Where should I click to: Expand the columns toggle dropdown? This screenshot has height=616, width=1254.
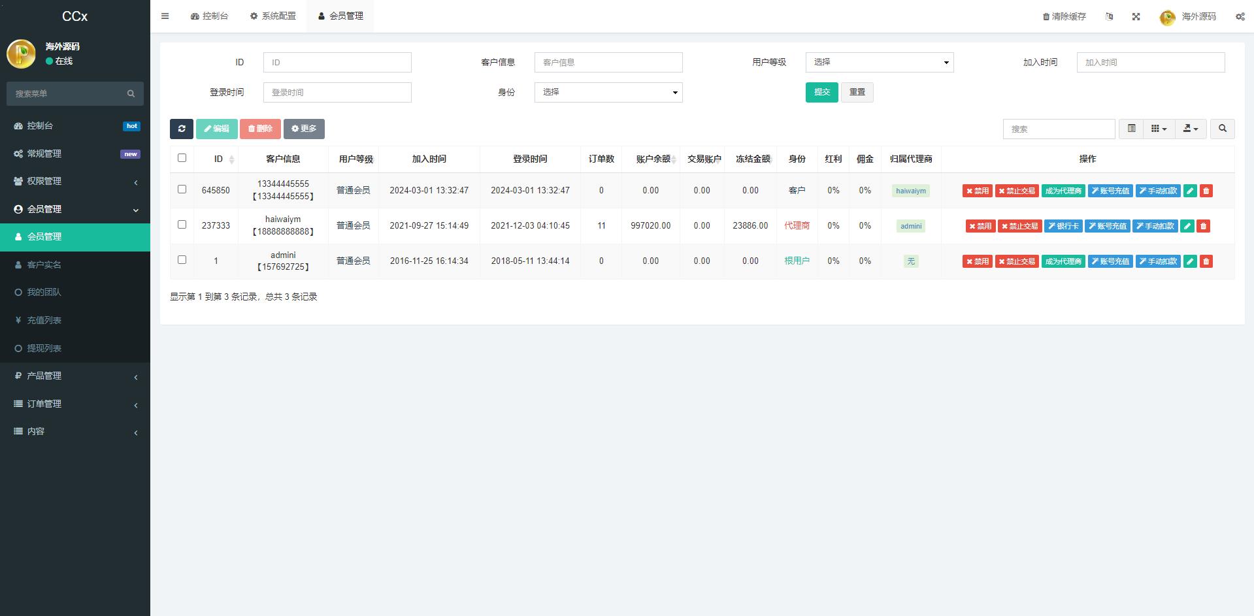pos(1159,129)
